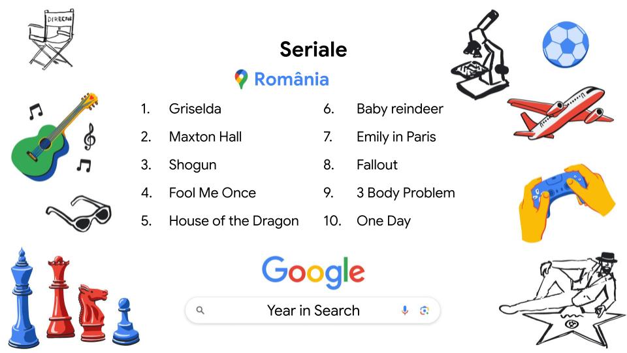Click the Maps pin icon beside România
The width and height of the screenshot is (627, 353).
coord(241,79)
